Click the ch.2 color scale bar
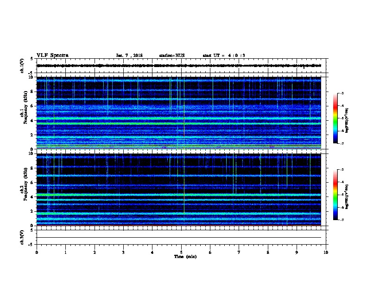The width and height of the screenshot is (367, 283). (335, 195)
